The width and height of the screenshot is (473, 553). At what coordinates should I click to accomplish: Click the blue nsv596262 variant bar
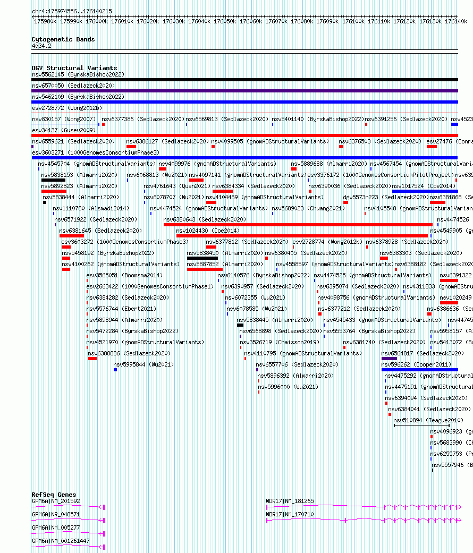(x=420, y=370)
